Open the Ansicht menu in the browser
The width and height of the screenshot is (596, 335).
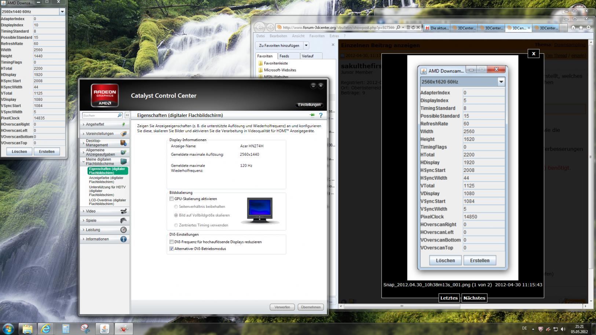pyautogui.click(x=298, y=36)
